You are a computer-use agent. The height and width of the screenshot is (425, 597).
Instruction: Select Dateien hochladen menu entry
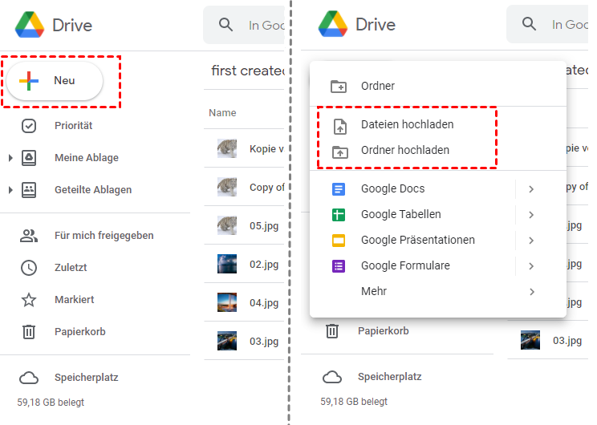coord(407,125)
